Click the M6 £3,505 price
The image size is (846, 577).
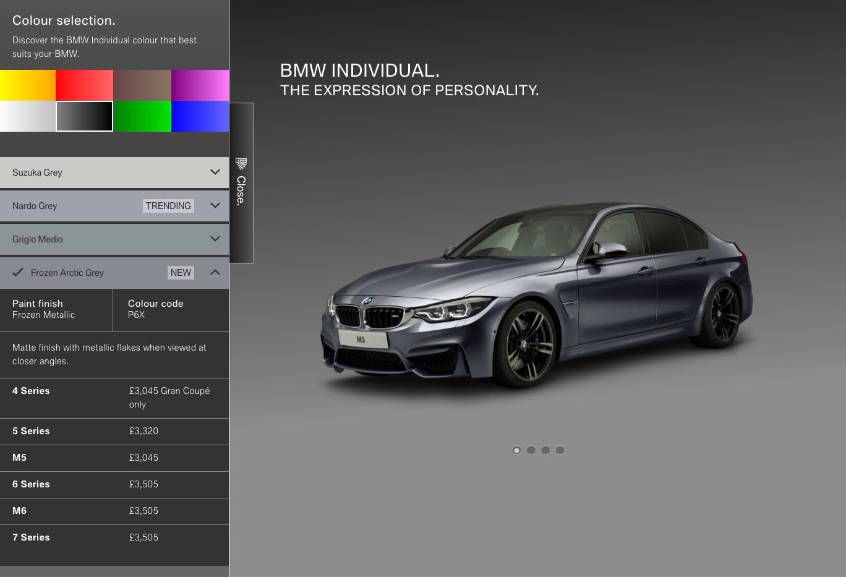point(143,511)
